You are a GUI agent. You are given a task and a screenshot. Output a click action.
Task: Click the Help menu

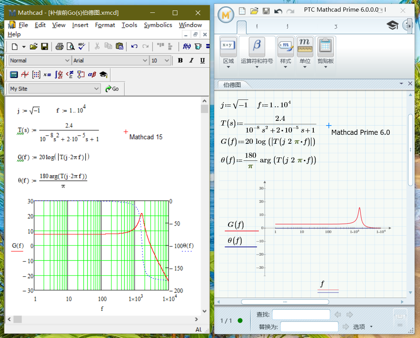(x=14, y=34)
